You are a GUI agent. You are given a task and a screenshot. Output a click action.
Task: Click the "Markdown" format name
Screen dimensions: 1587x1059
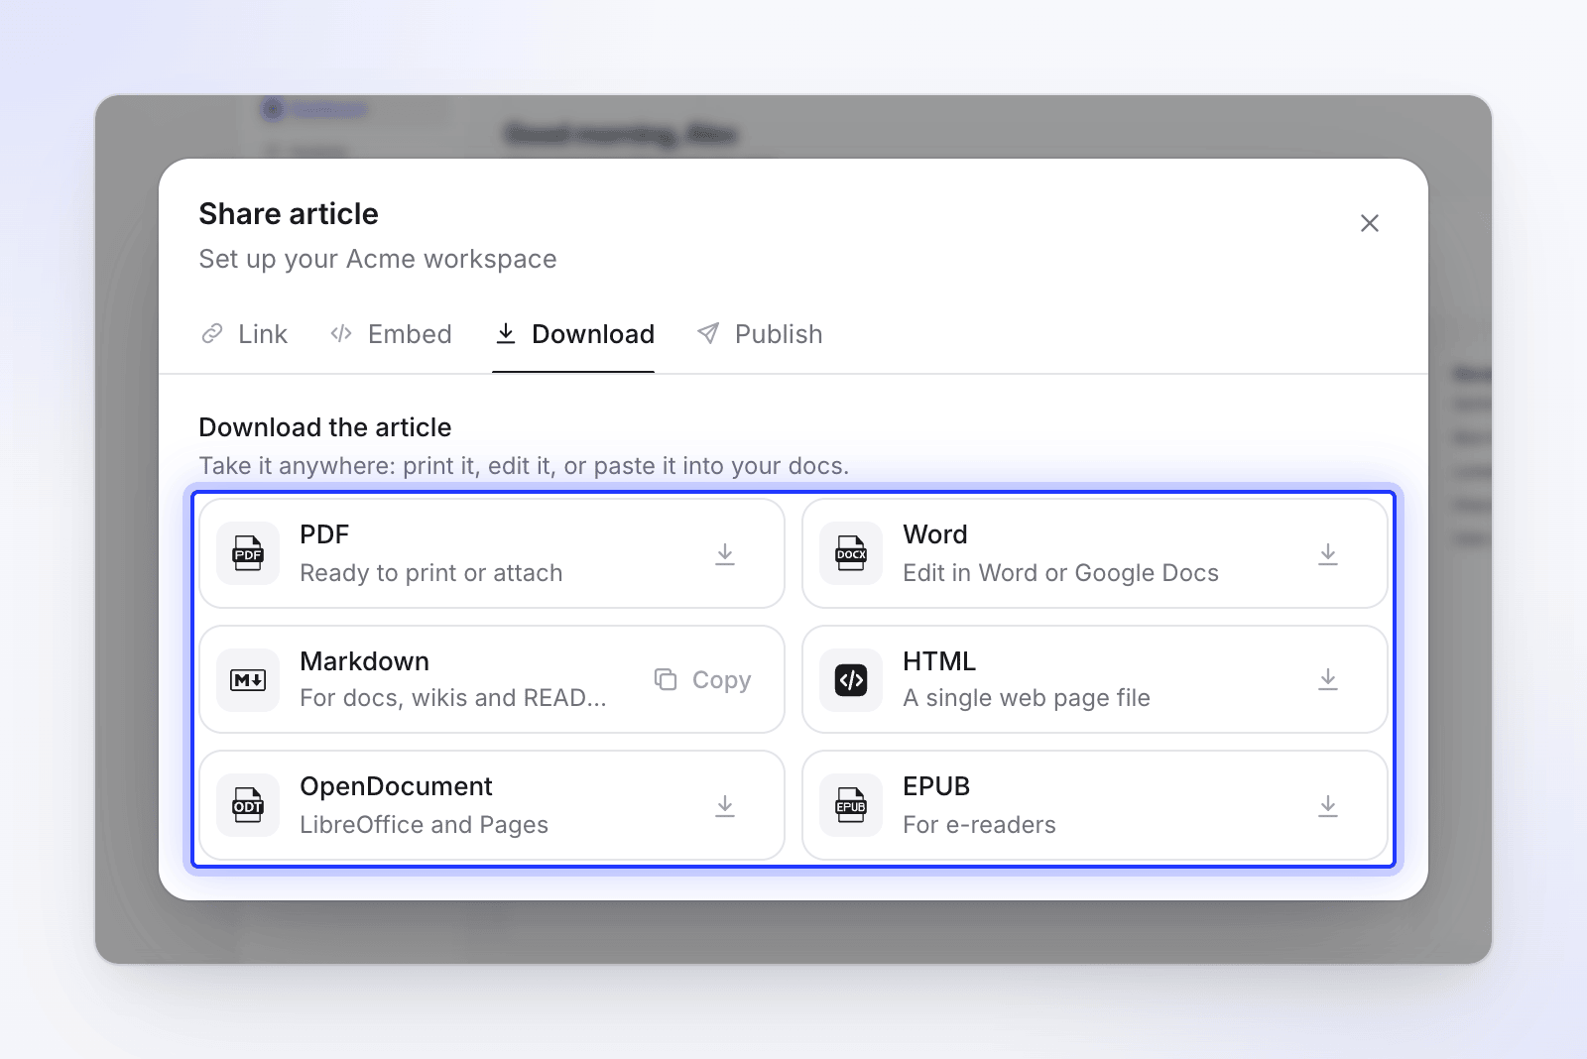[364, 661]
